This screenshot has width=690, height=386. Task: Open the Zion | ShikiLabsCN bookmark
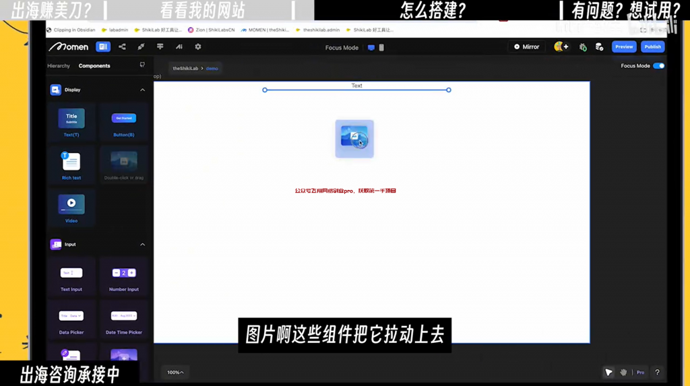pos(211,30)
